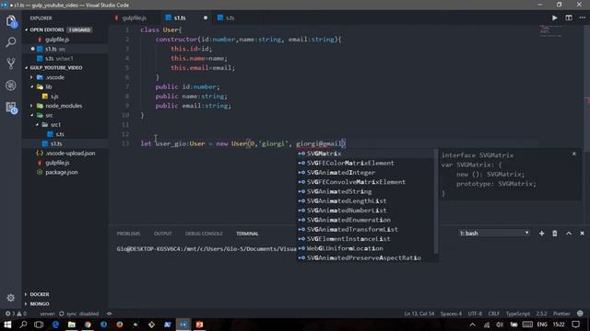Image resolution: width=590 pixels, height=331 pixels.
Task: Click the Prettier status bar item
Action: 561,314
